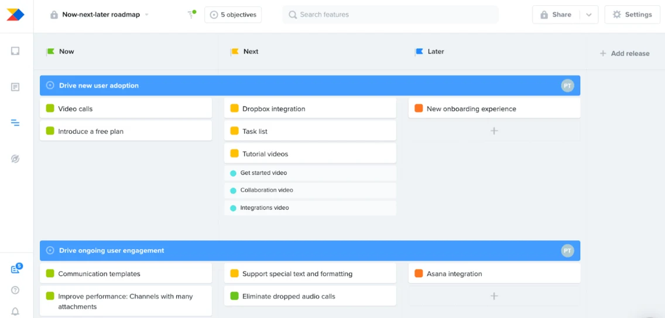
Task: Open the 5 objectives selector
Action: pyautogui.click(x=233, y=15)
